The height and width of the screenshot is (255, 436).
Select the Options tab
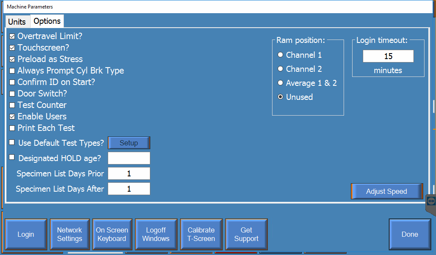point(47,21)
